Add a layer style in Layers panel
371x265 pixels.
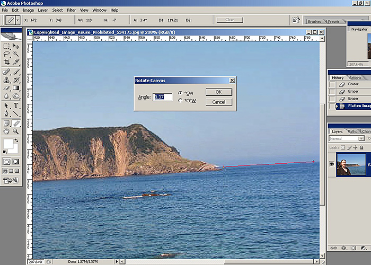(x=343, y=248)
